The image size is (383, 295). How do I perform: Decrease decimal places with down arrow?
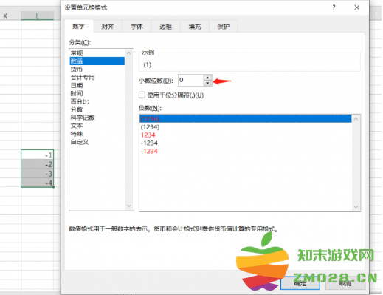pyautogui.click(x=207, y=83)
